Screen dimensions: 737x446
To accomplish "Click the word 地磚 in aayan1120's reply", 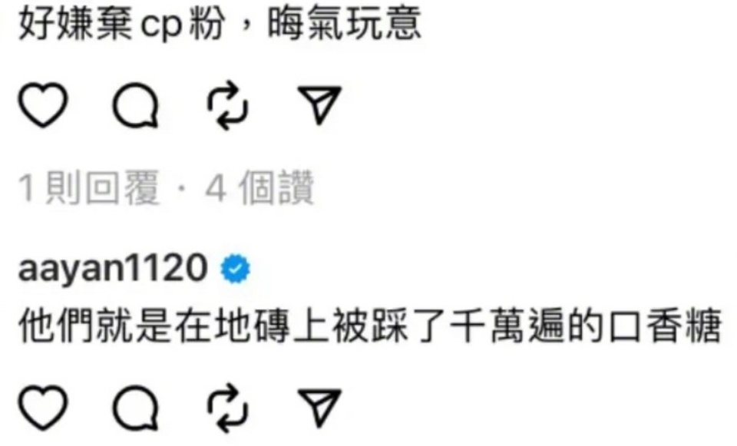I will tap(252, 325).
